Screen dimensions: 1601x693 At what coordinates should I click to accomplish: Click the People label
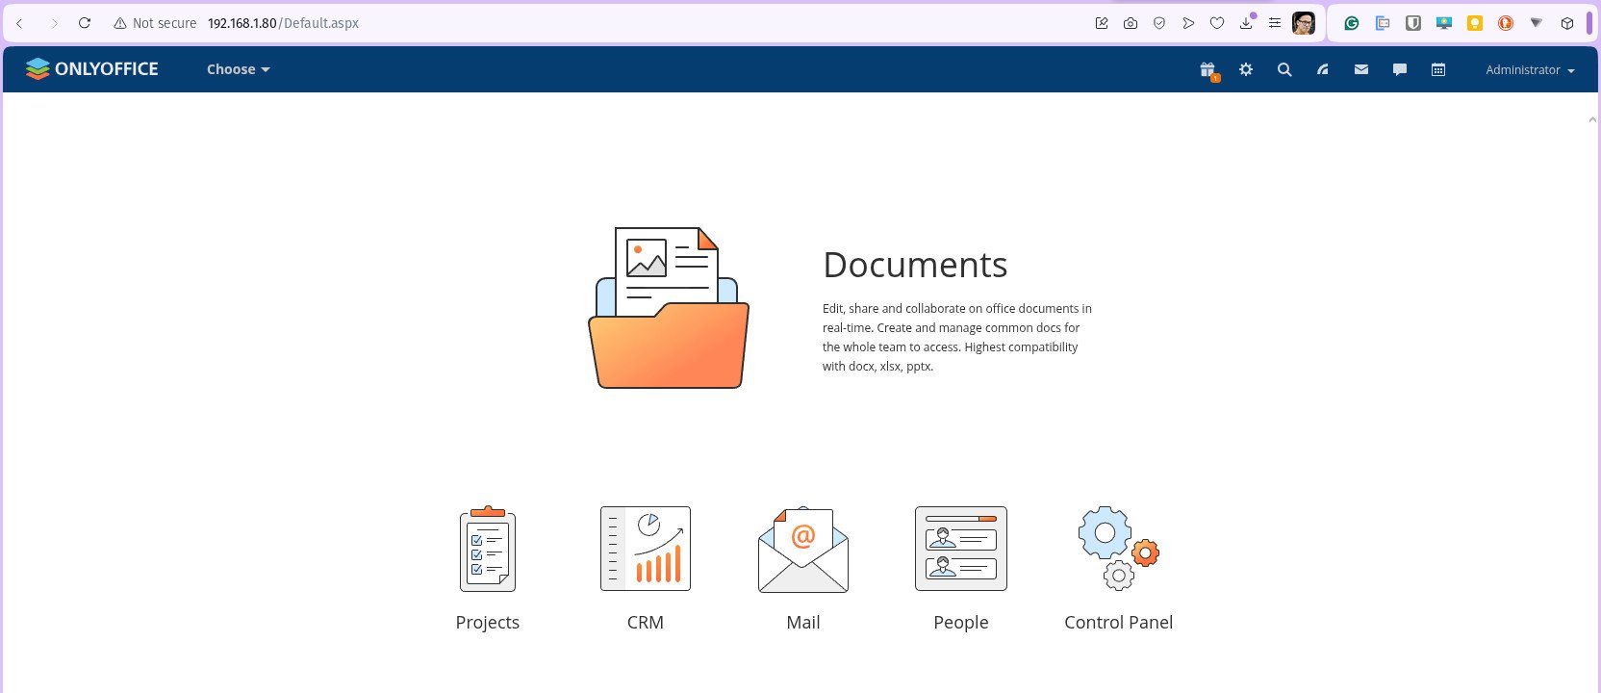(961, 623)
